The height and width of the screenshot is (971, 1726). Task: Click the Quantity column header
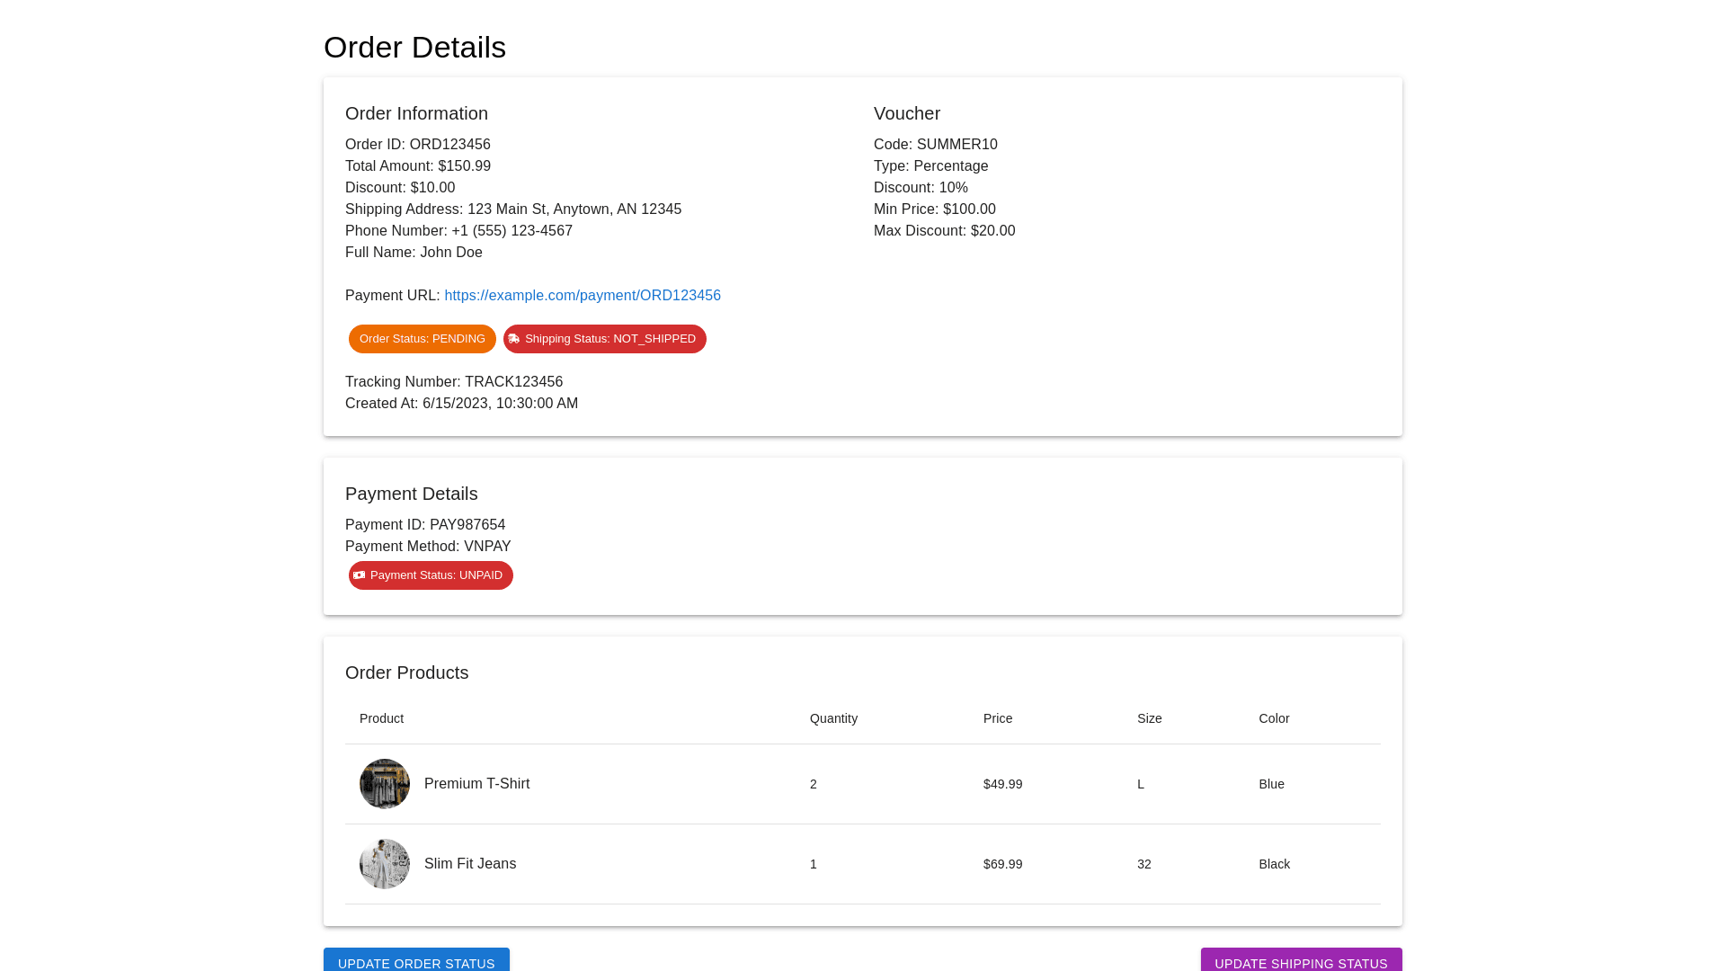[x=833, y=718]
